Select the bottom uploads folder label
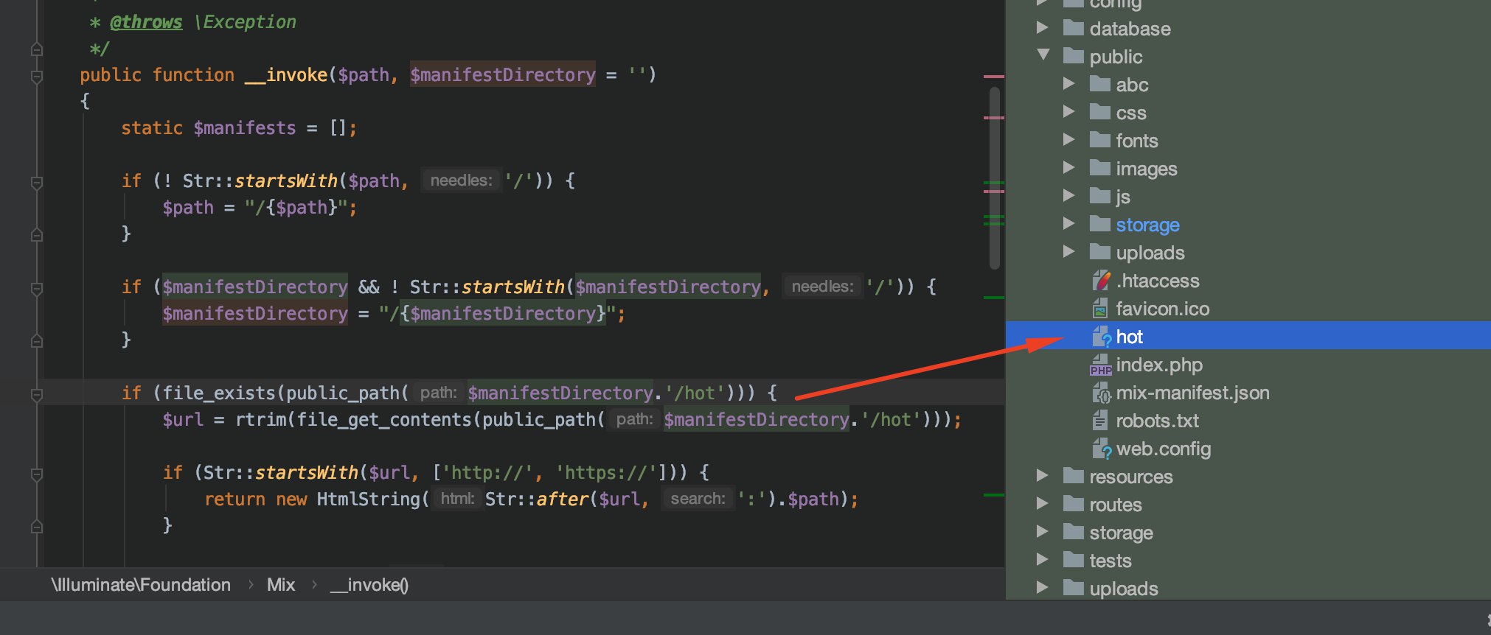Image resolution: width=1491 pixels, height=635 pixels. (1124, 589)
